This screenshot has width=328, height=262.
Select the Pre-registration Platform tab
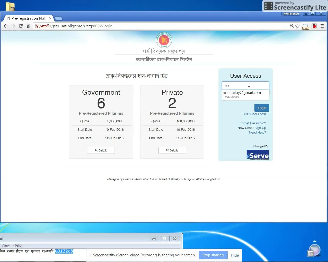pyautogui.click(x=29, y=18)
